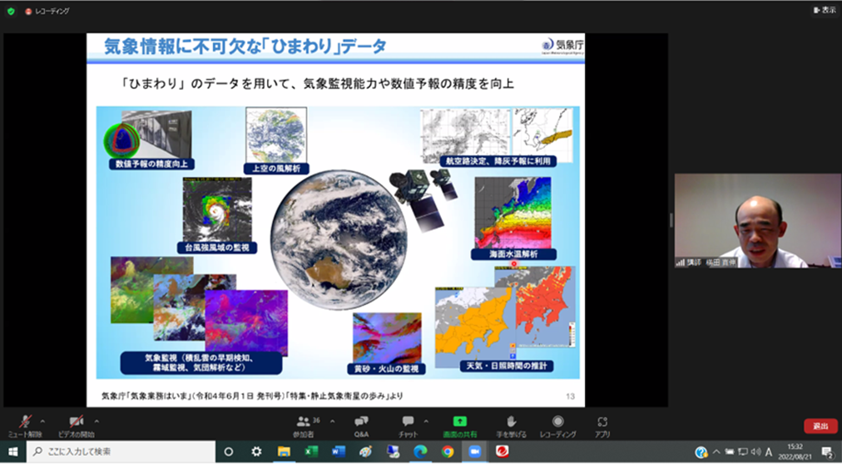This screenshot has width=842, height=467.
Task: Click the Windows search box
Action: pos(121,451)
